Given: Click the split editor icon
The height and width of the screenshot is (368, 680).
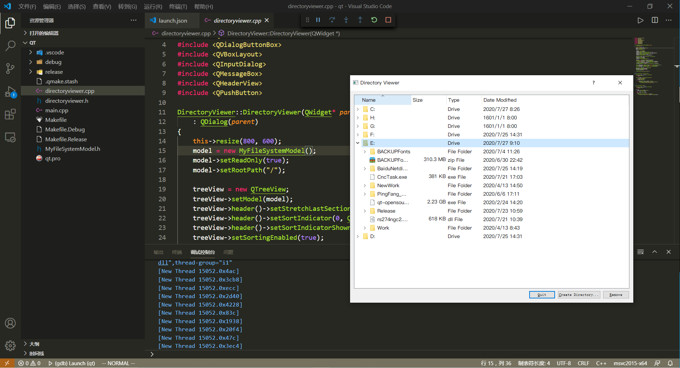Looking at the screenshot, I should (x=655, y=20).
